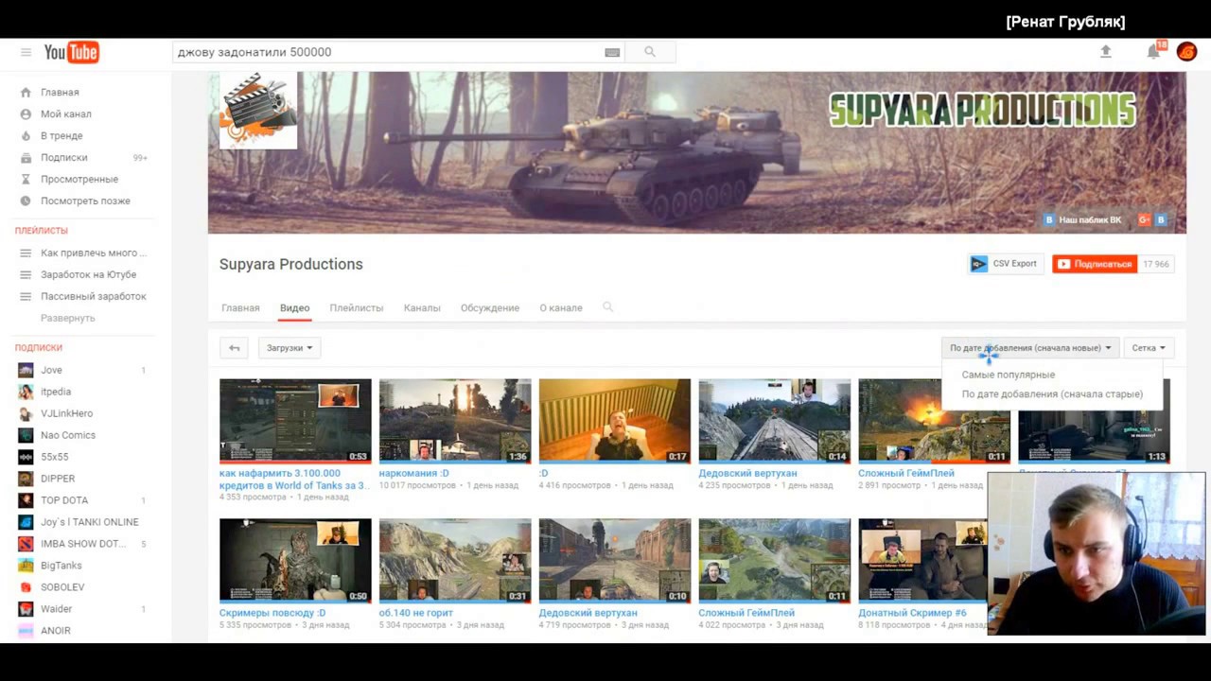Click the upload video arrow icon
The height and width of the screenshot is (681, 1211).
coord(1105,52)
